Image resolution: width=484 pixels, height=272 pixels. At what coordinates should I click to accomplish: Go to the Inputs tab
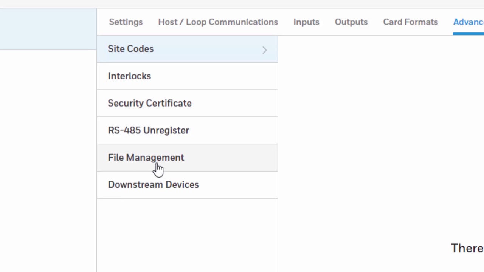306,22
